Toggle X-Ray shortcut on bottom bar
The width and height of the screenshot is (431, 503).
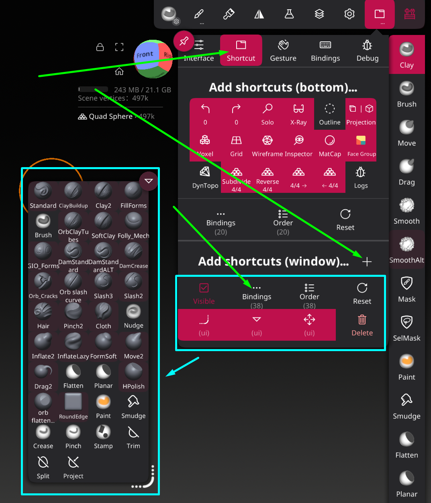click(298, 114)
